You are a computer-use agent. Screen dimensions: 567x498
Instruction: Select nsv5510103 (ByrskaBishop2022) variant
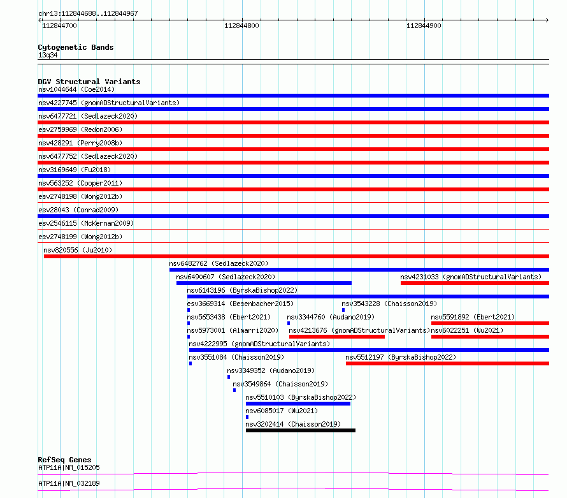point(301,397)
